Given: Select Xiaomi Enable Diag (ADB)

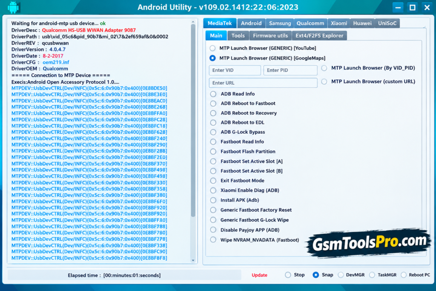Looking at the screenshot, I should click(213, 190).
